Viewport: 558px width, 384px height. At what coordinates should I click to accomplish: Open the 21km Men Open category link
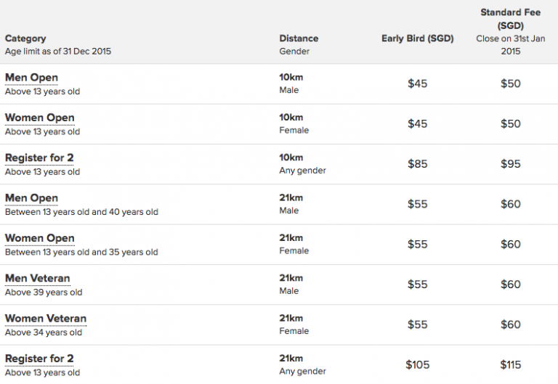(31, 198)
